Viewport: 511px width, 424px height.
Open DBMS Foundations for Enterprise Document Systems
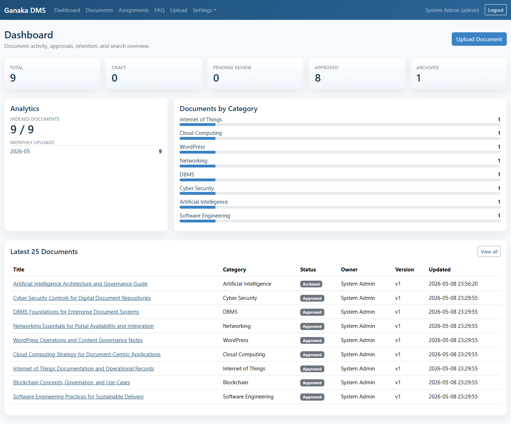(76, 312)
